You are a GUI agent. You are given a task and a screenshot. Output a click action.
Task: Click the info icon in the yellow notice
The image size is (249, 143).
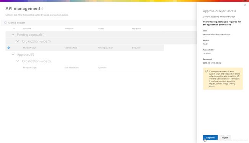click(206, 71)
